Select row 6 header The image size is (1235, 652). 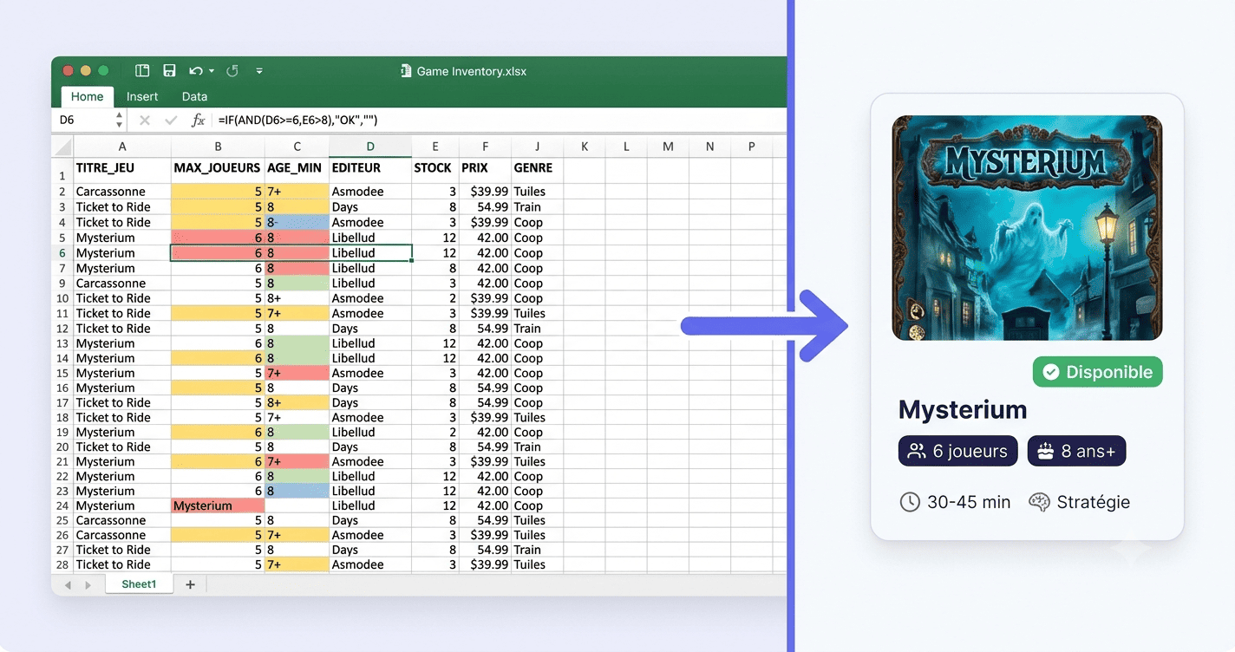tap(62, 253)
